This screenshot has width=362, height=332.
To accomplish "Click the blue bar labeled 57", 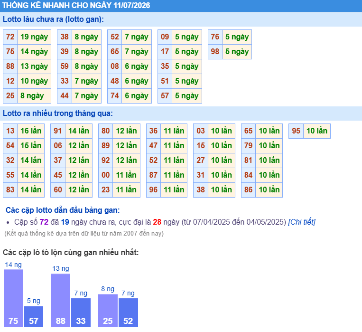I will pos(34,316).
